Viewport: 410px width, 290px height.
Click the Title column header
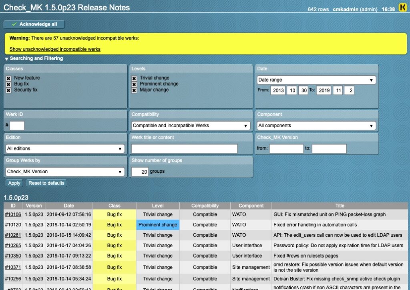coord(340,206)
